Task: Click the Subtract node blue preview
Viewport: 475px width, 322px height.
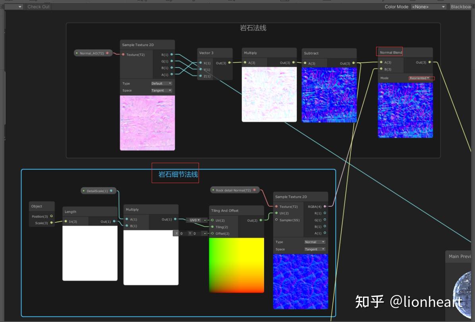Action: [329, 95]
